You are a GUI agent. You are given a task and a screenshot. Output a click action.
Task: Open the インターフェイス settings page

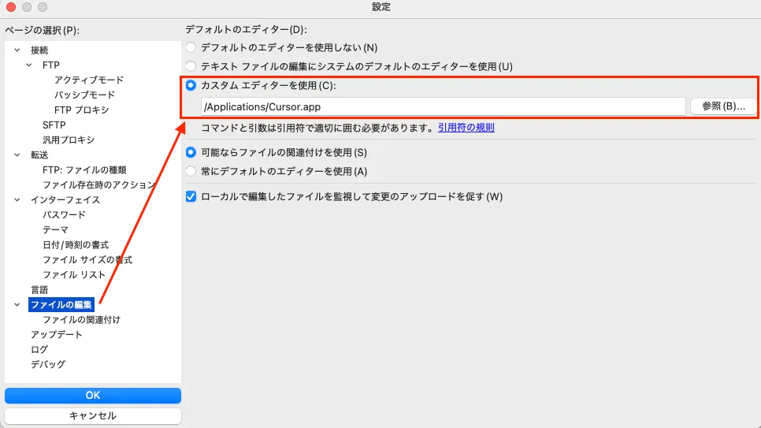pyautogui.click(x=65, y=199)
